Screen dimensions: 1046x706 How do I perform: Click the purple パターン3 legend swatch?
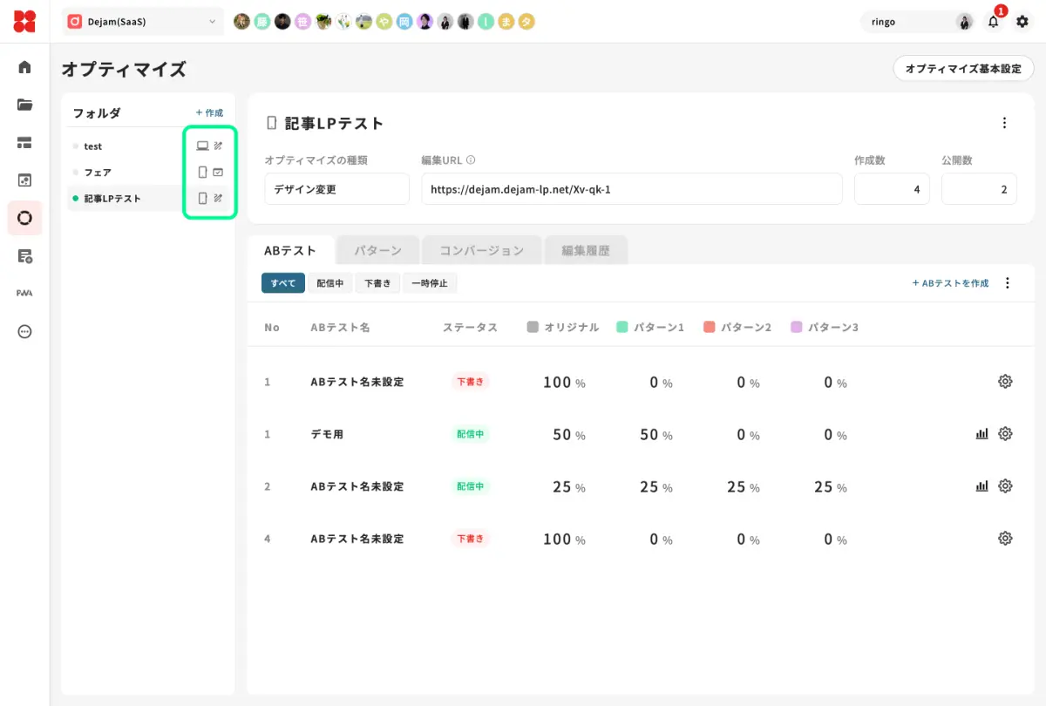point(797,327)
